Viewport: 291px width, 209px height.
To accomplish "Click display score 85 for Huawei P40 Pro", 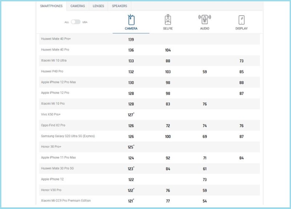I will click(x=242, y=72).
